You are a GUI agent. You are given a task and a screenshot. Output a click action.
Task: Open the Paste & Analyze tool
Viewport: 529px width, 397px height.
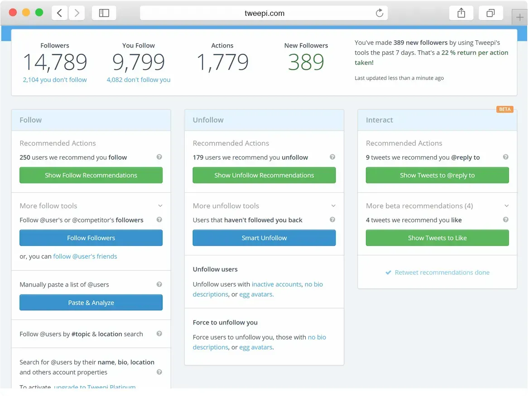(x=91, y=303)
